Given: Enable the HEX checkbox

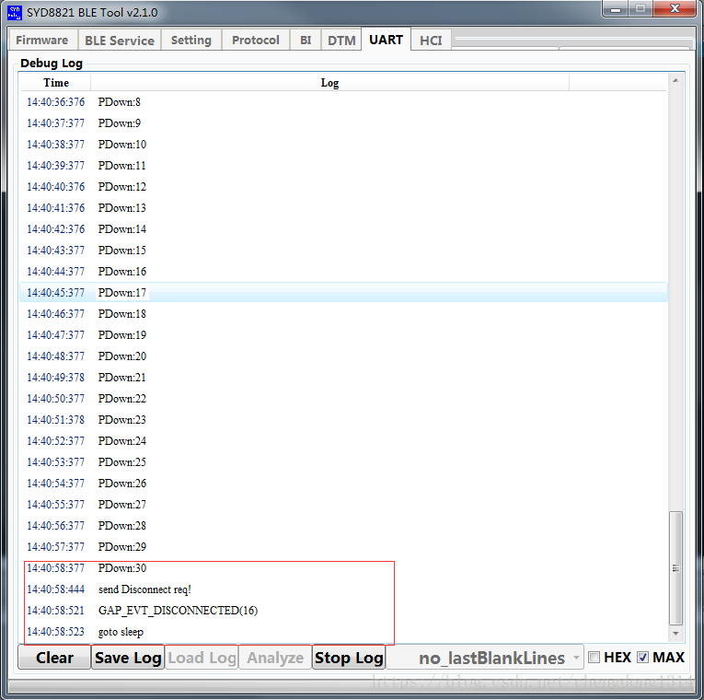Looking at the screenshot, I should pyautogui.click(x=594, y=658).
